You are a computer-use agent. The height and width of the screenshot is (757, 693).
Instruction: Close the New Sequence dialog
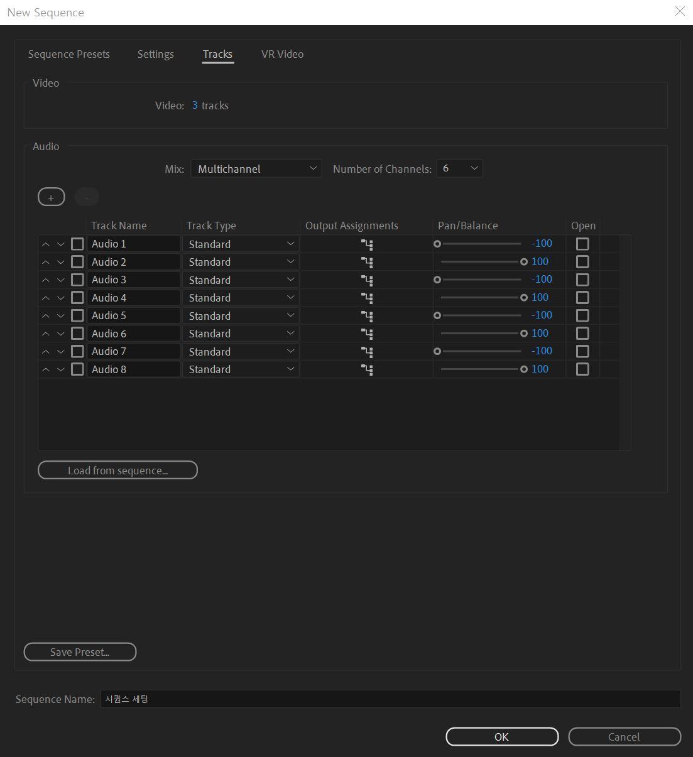(680, 11)
